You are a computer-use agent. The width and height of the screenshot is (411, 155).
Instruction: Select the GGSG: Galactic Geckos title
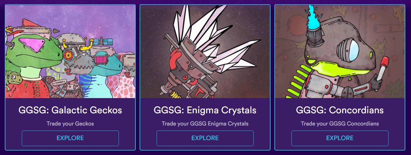point(70,110)
